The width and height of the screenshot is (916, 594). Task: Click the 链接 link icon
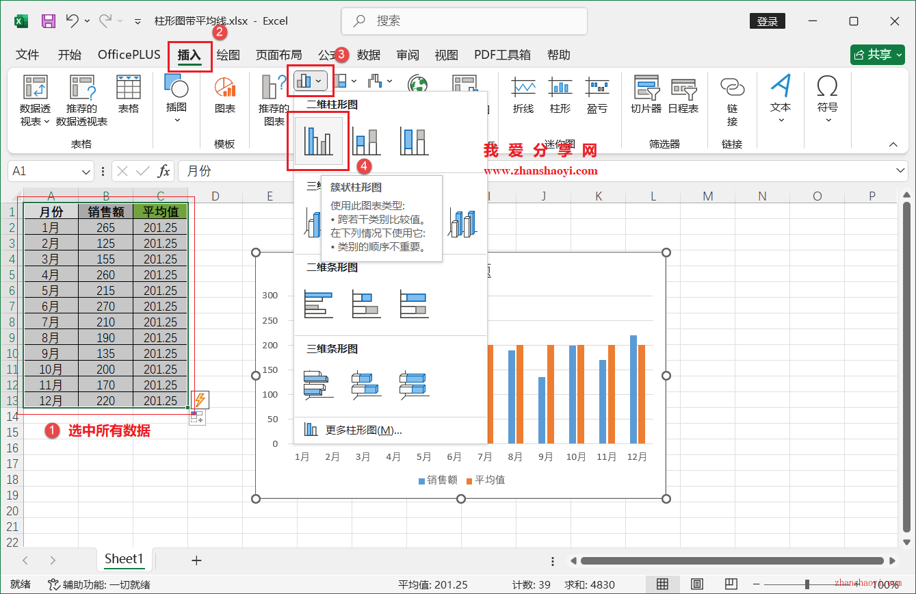coord(732,101)
